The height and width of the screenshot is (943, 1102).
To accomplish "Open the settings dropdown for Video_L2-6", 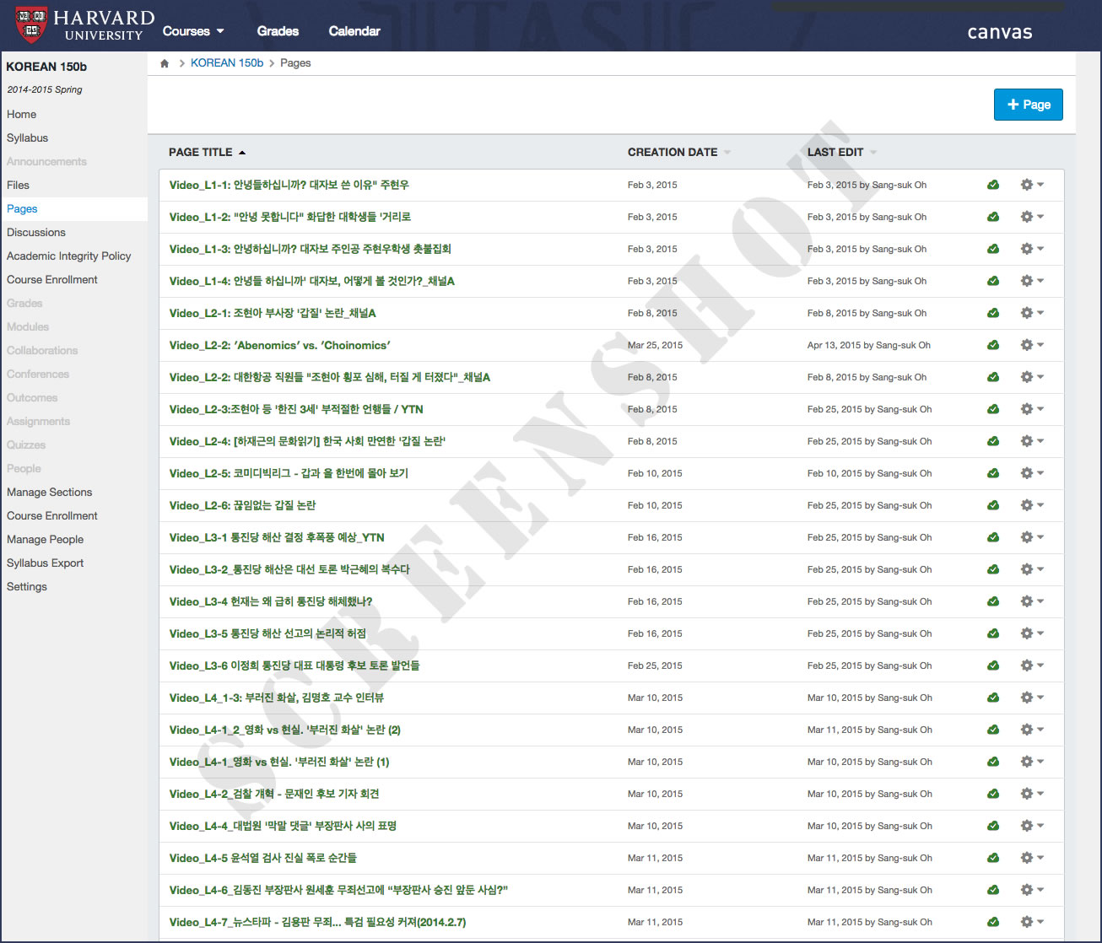I will click(1032, 505).
